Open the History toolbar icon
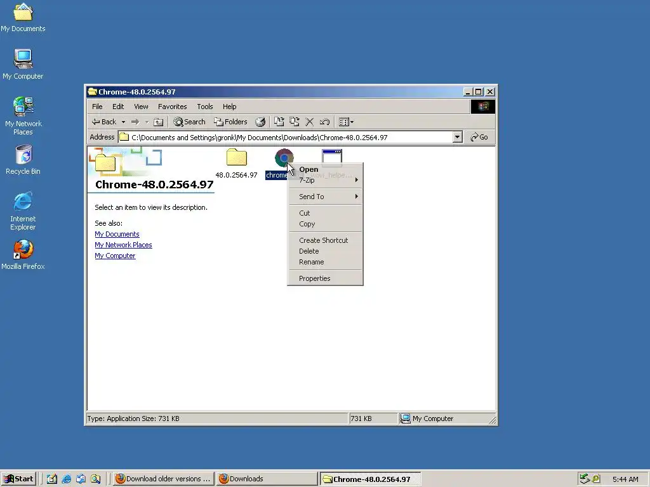650x487 pixels. tap(260, 122)
